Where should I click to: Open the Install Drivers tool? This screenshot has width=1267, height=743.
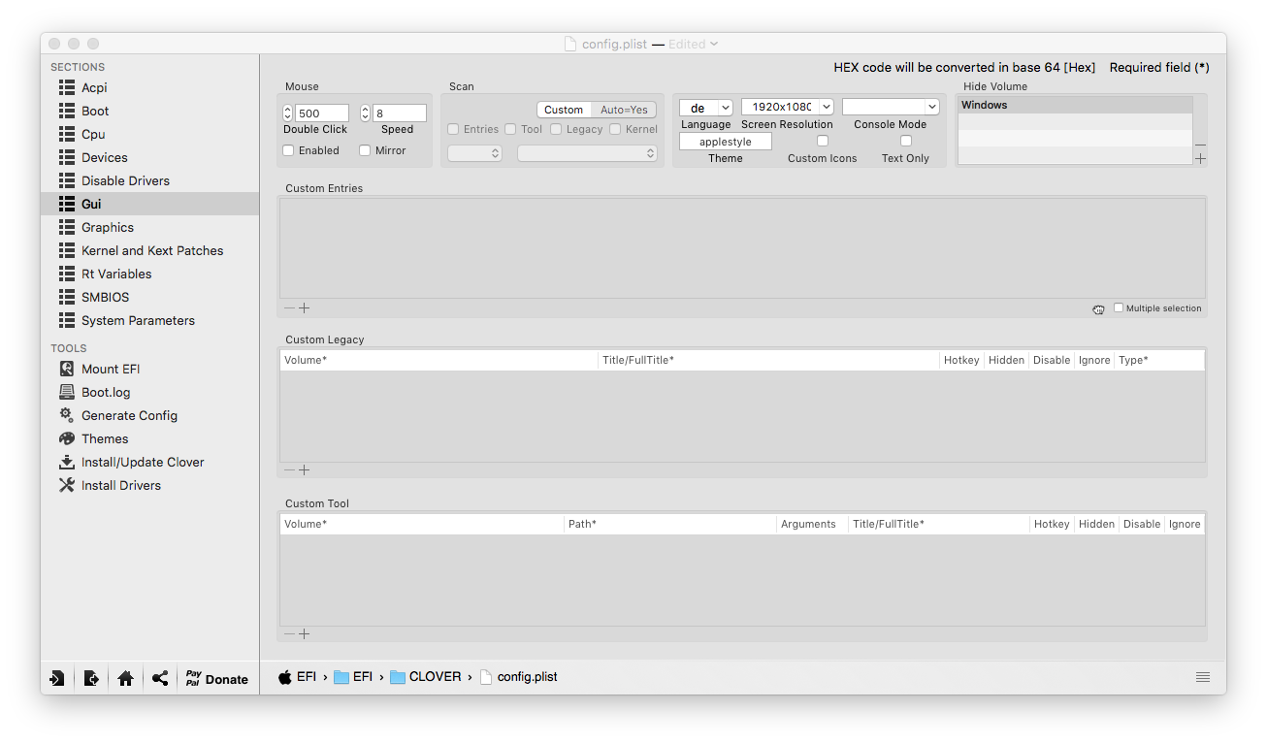(149, 485)
